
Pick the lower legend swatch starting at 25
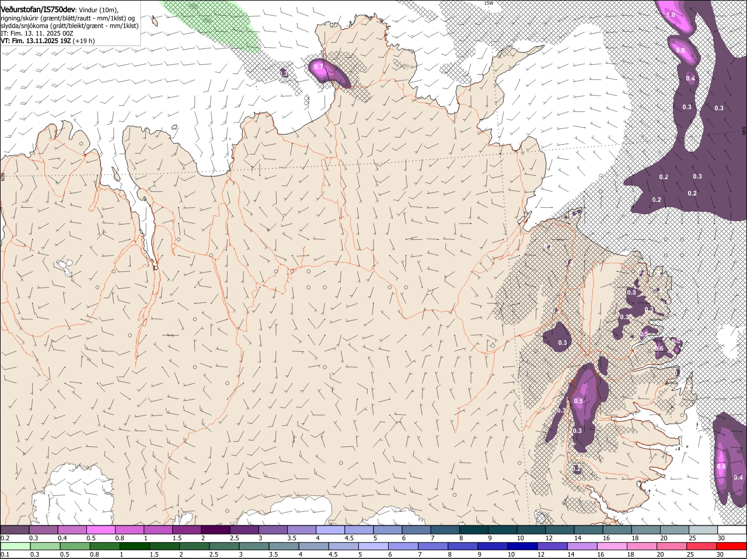[x=702, y=546]
